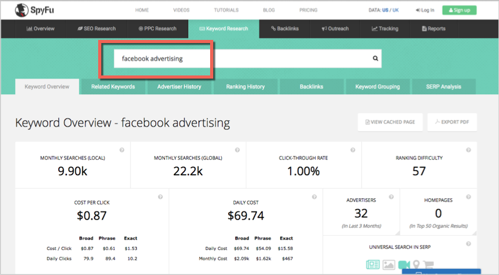499x275 pixels.
Task: Open help icon for Homepages card
Action: pos(468,197)
